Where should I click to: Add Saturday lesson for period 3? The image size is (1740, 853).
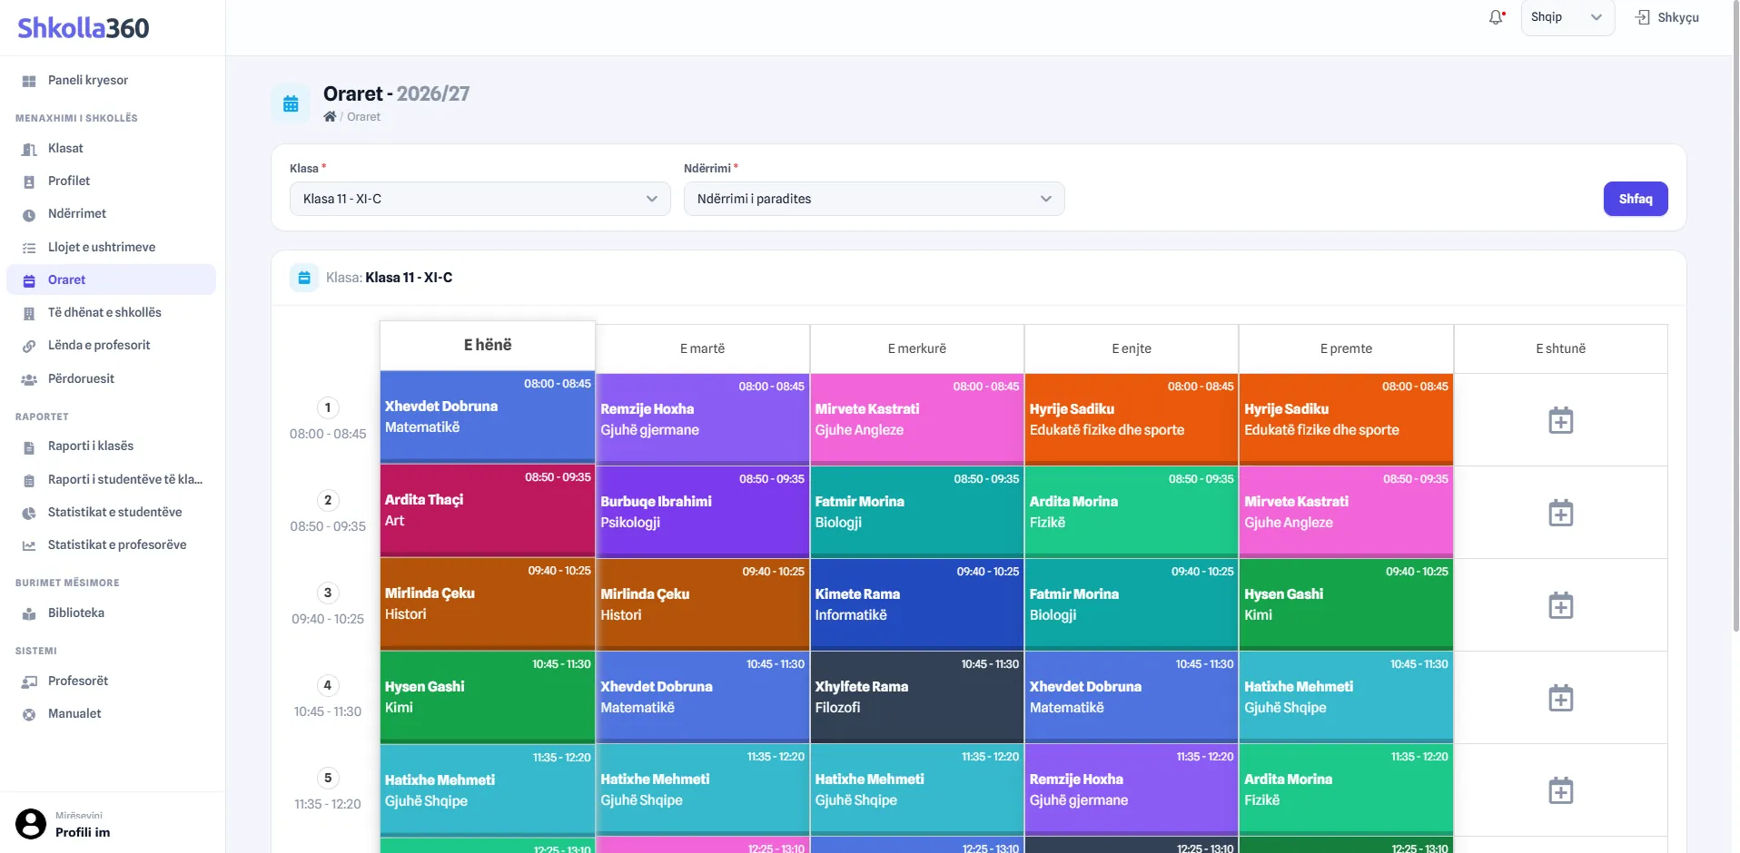coord(1560,605)
